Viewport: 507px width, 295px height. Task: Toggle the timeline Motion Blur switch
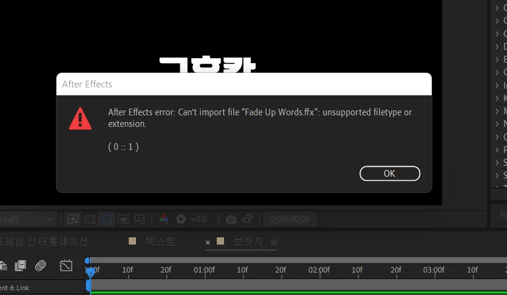[41, 266]
